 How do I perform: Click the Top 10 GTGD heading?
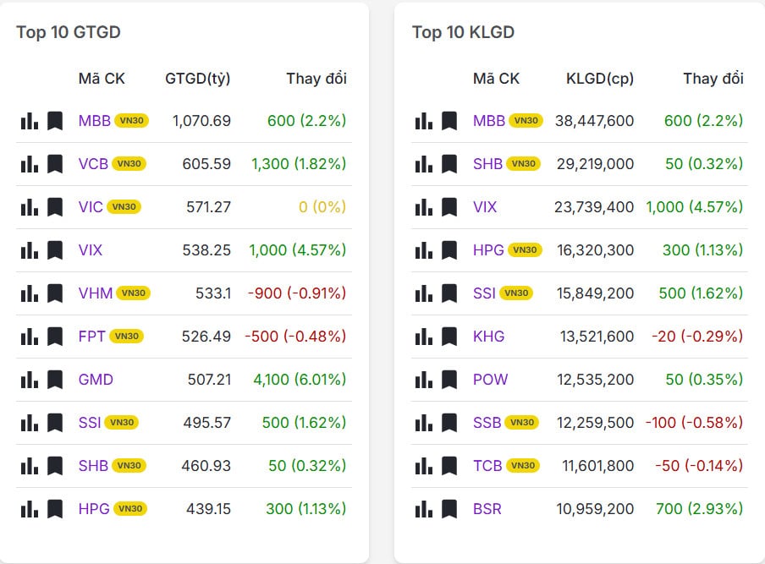[x=69, y=32]
